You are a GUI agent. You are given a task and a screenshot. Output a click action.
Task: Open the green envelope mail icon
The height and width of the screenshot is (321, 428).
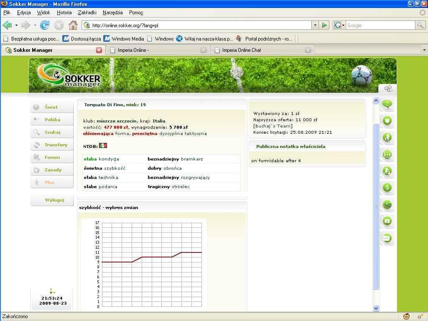click(x=387, y=238)
